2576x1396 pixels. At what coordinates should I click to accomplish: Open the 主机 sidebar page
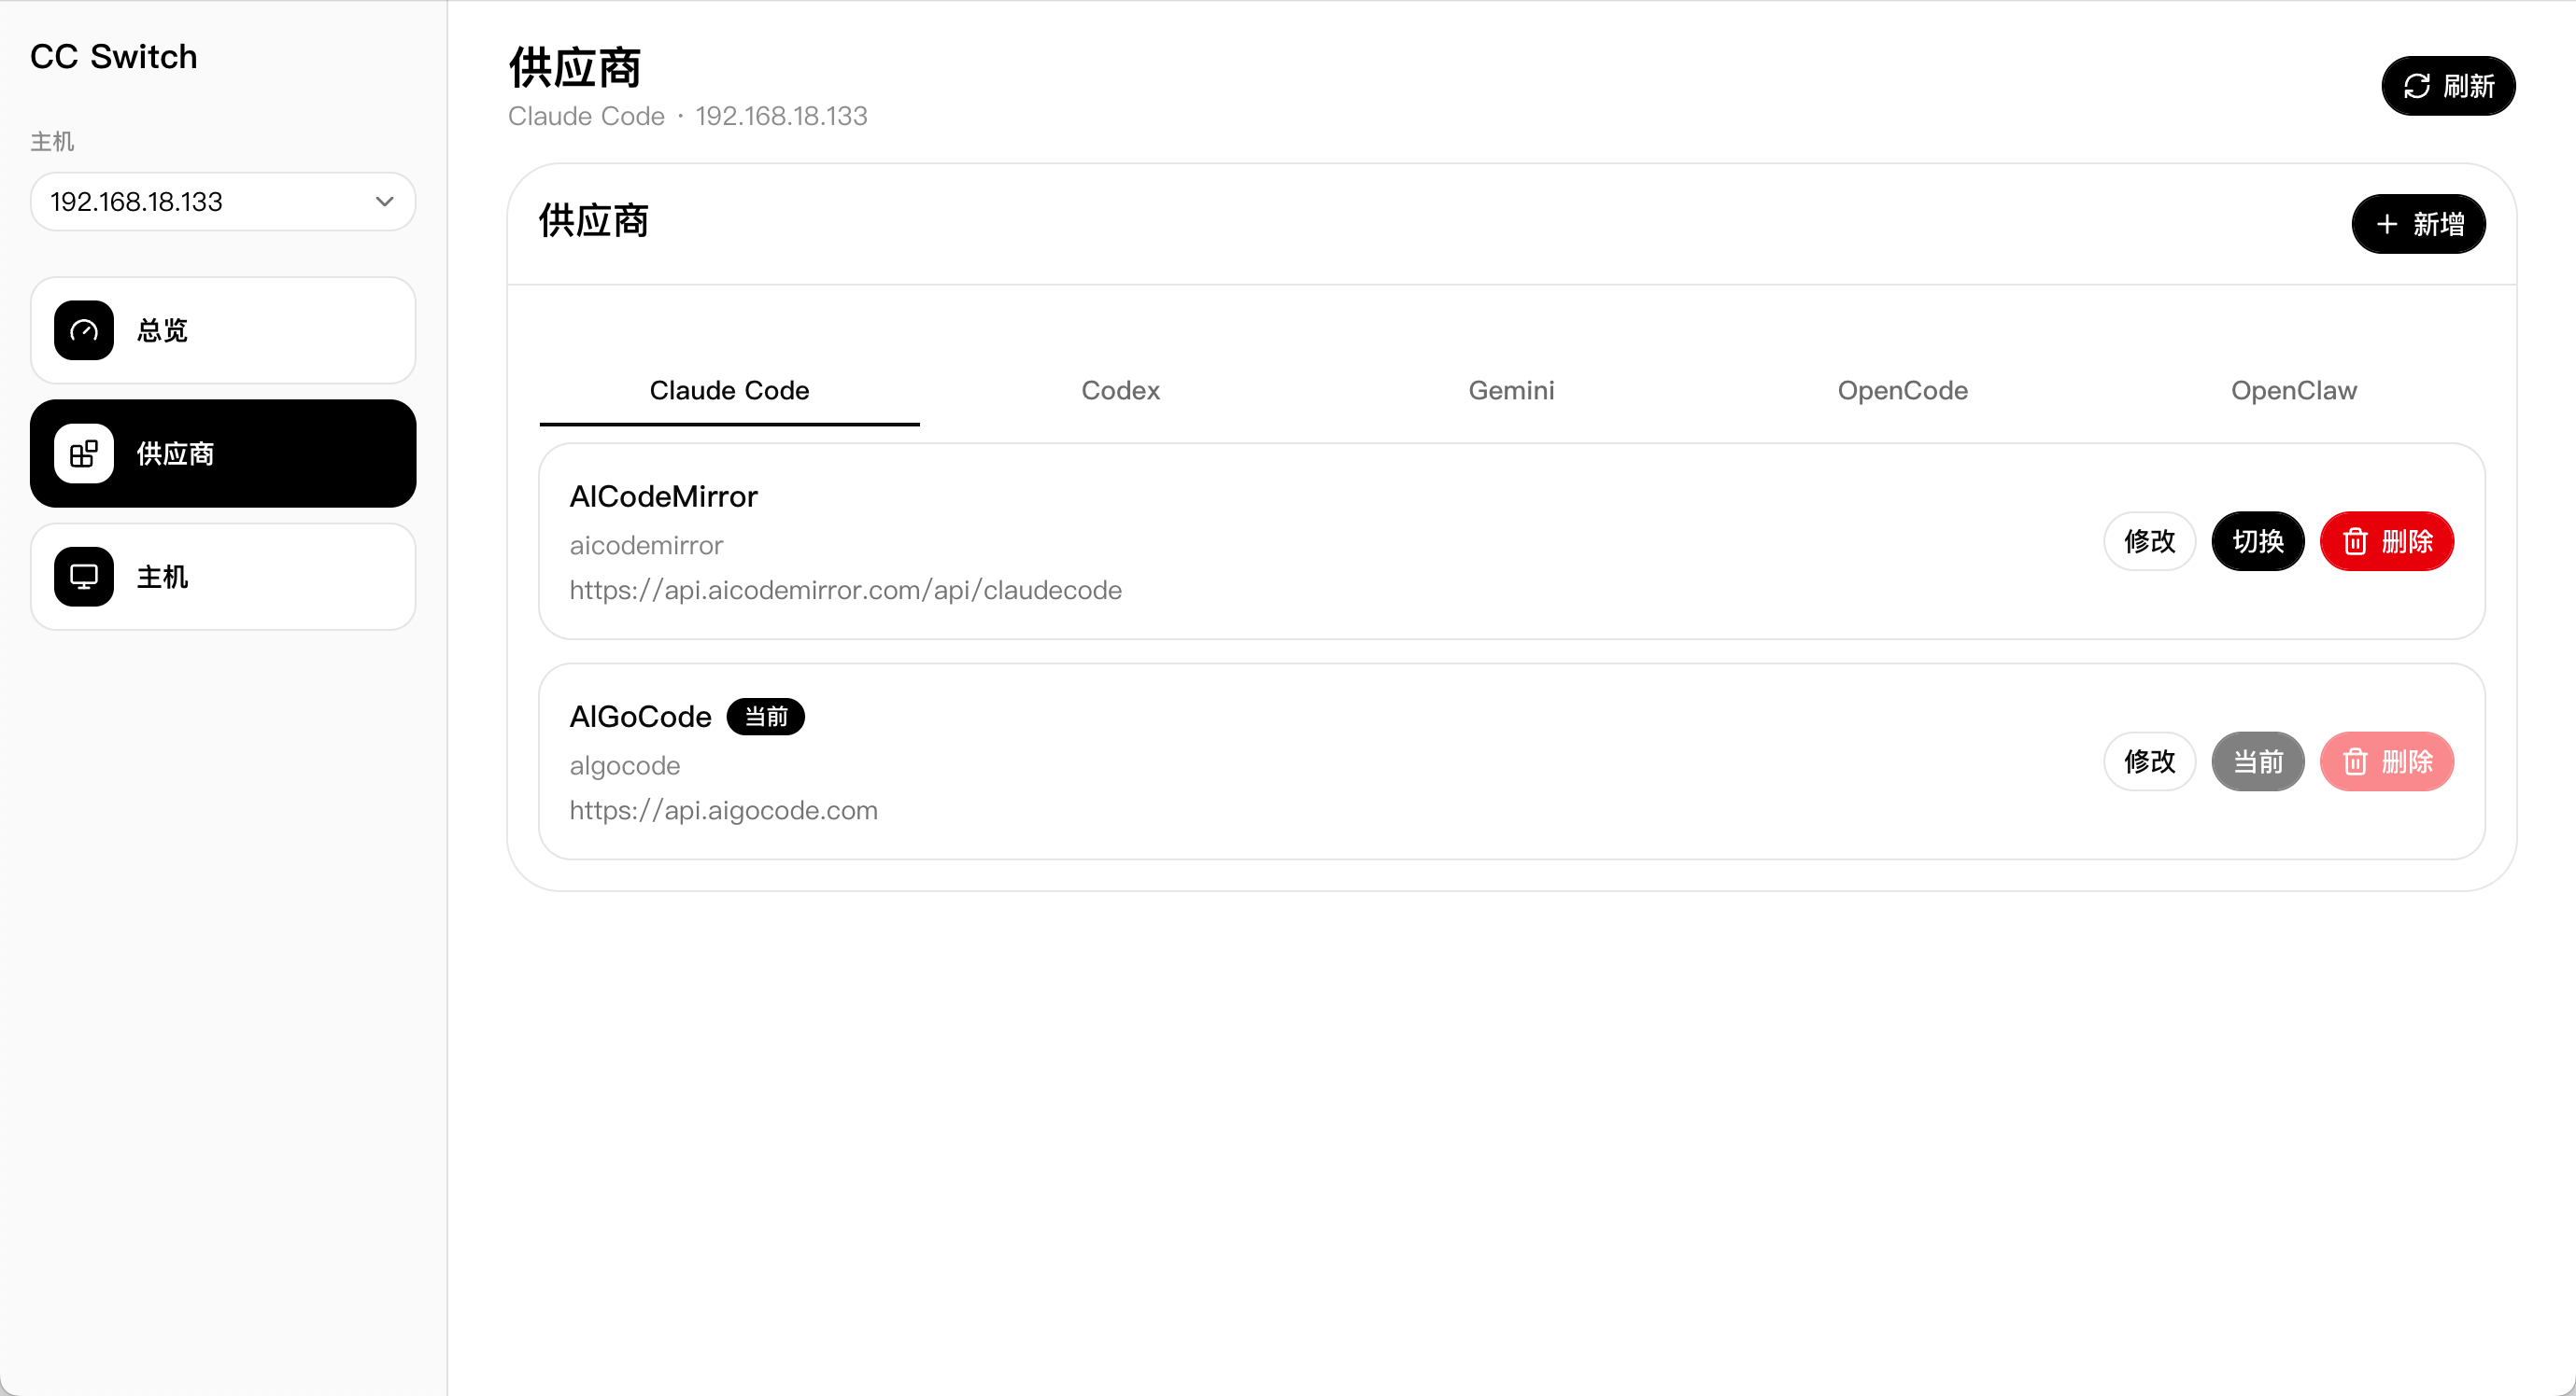223,577
